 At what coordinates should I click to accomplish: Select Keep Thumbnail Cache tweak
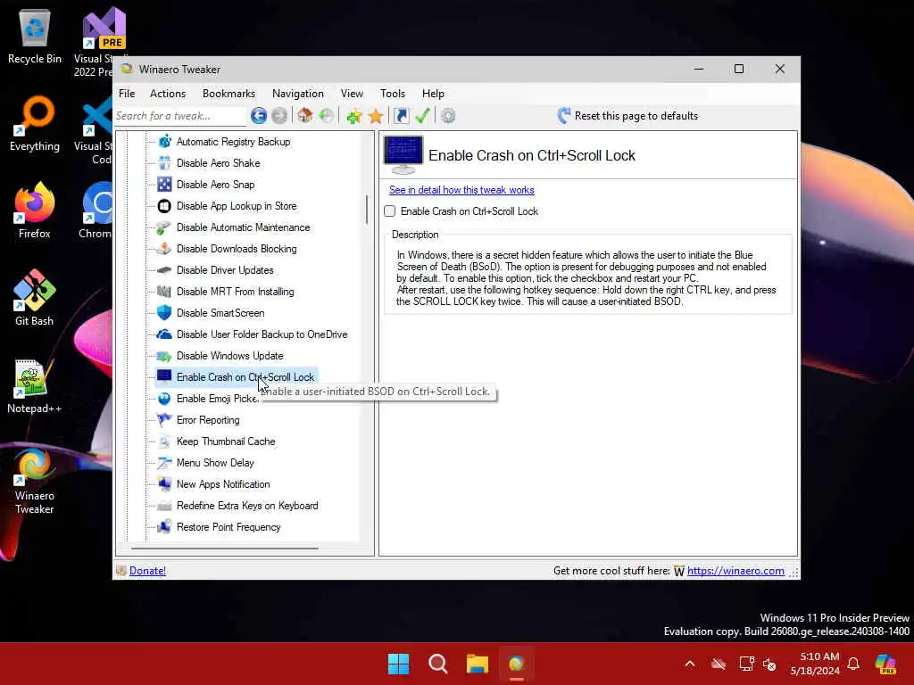coord(226,442)
